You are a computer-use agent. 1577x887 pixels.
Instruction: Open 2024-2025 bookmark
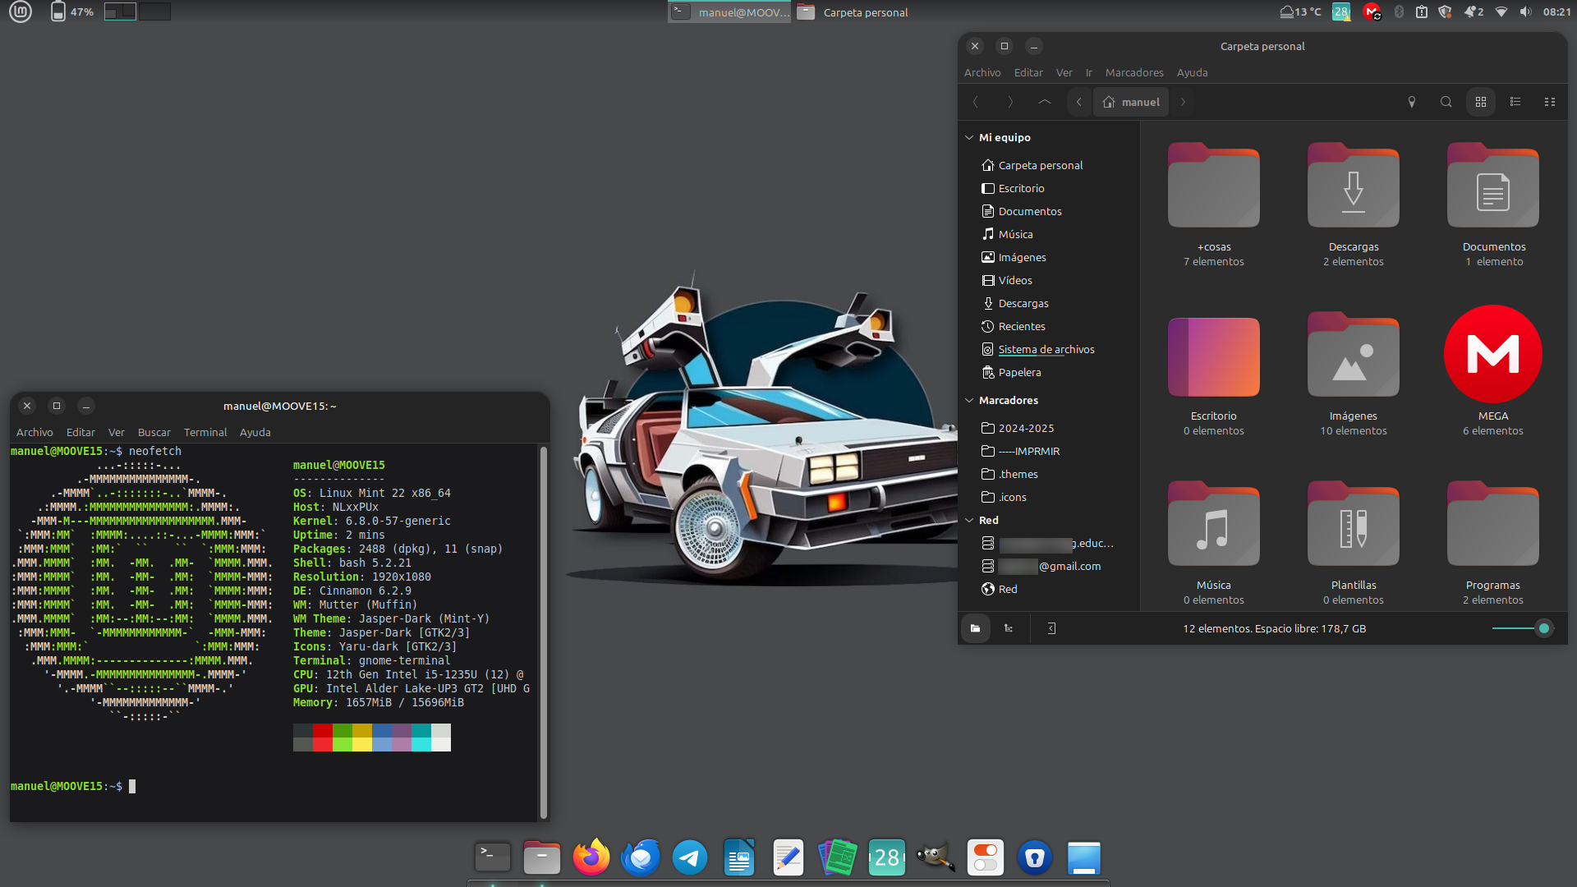coord(1026,428)
